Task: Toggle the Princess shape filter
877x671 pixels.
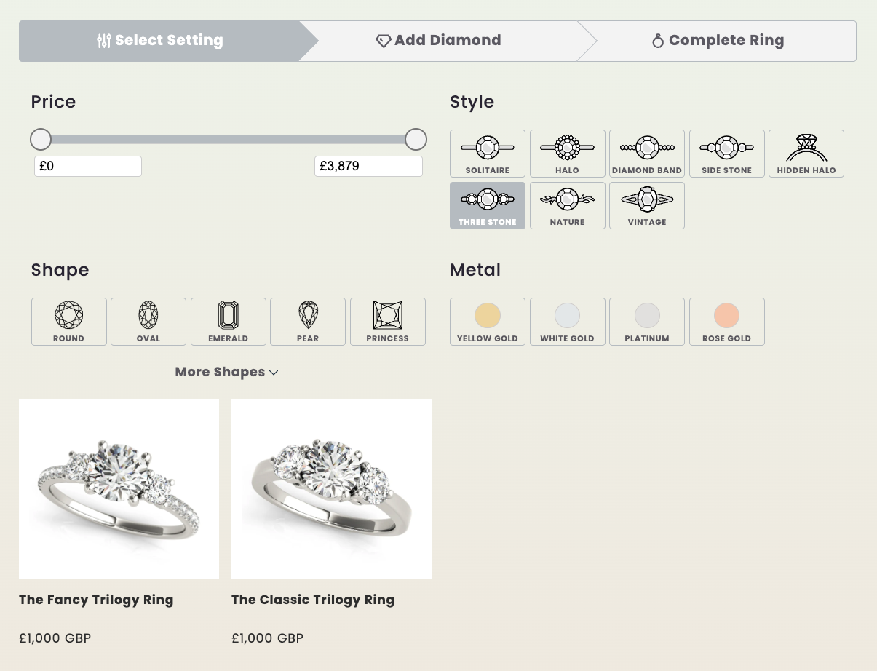Action: point(387,321)
